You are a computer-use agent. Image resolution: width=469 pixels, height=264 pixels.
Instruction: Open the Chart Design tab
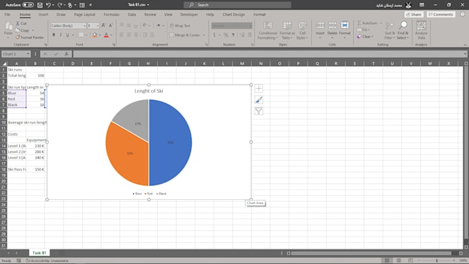coord(234,14)
